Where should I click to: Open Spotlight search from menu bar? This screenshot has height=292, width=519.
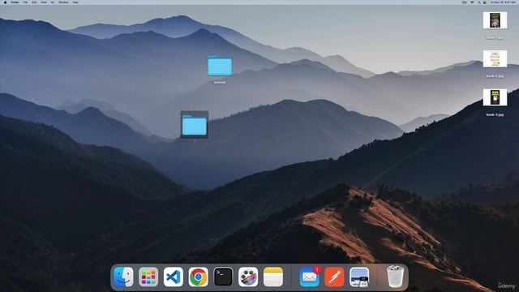[479, 2]
